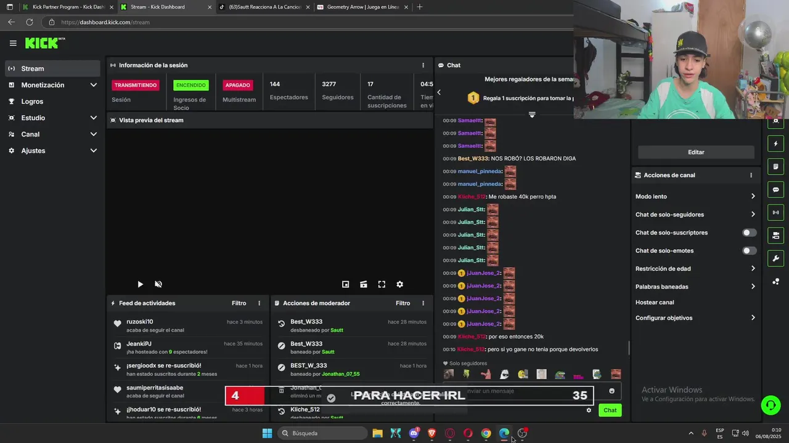789x443 pixels.
Task: Click the Editar button
Action: 696,152
